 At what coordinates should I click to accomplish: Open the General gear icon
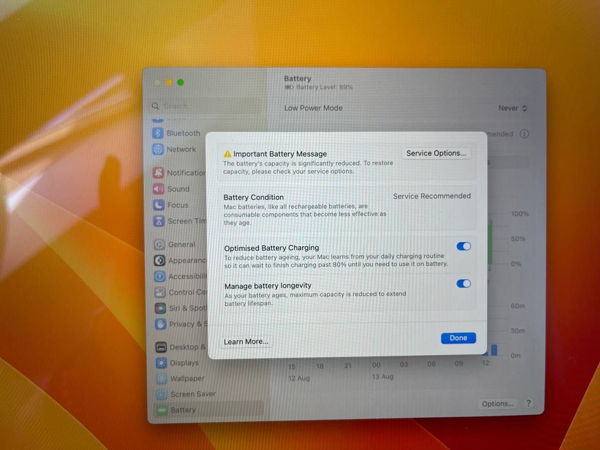pos(160,244)
